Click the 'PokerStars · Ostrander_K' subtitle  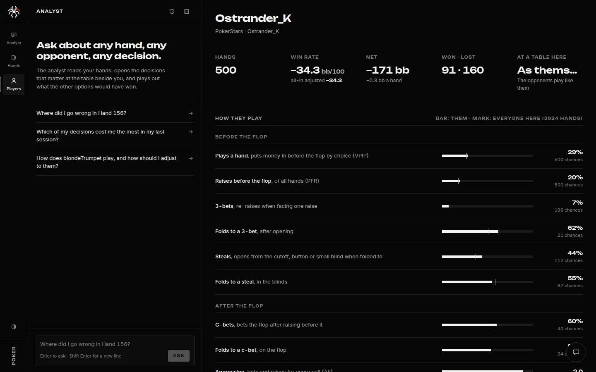(247, 31)
